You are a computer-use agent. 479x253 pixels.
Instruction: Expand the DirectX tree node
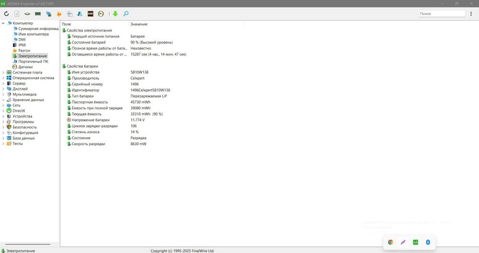pos(3,111)
